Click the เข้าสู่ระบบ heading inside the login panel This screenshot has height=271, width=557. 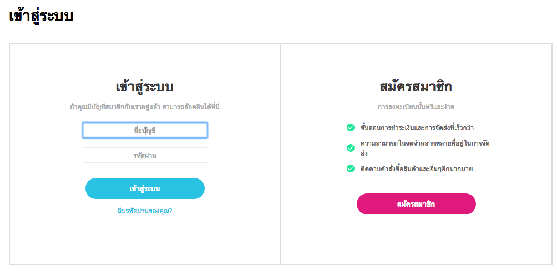(x=145, y=87)
